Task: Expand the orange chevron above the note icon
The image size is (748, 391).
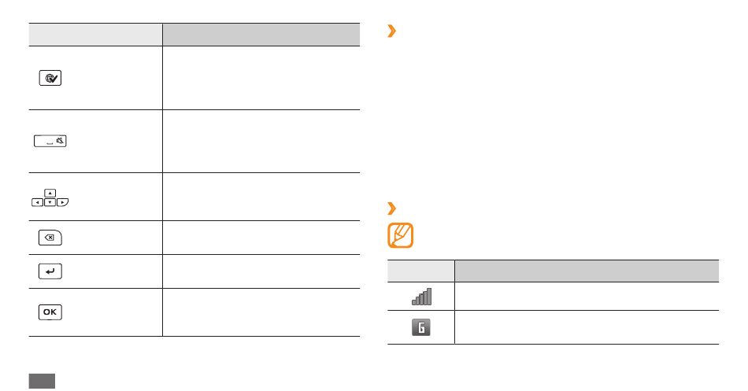Action: [391, 208]
